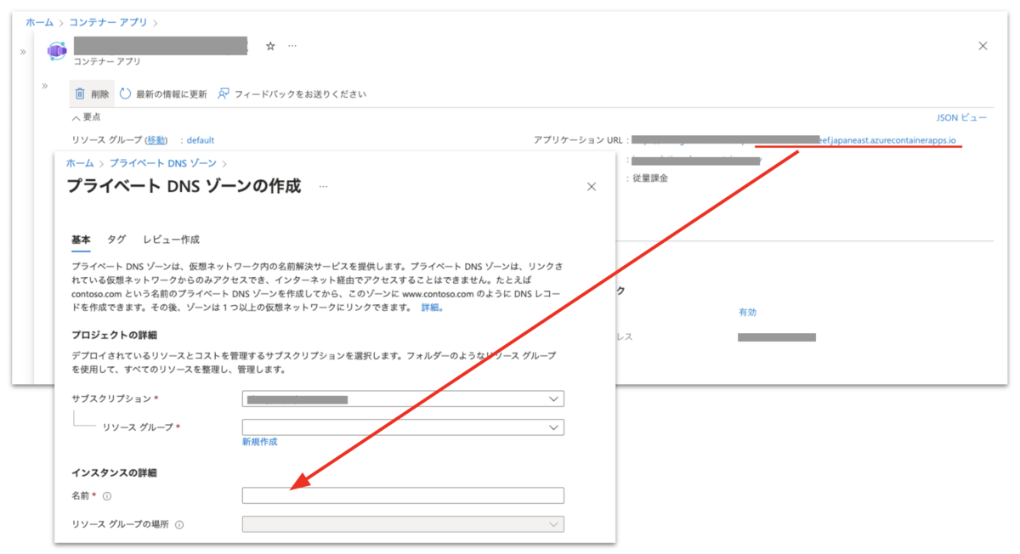Open the 詳細 learn more link

pos(431,308)
